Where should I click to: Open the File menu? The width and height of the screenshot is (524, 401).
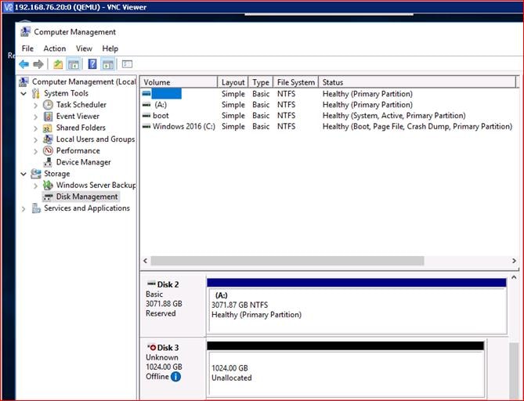27,49
